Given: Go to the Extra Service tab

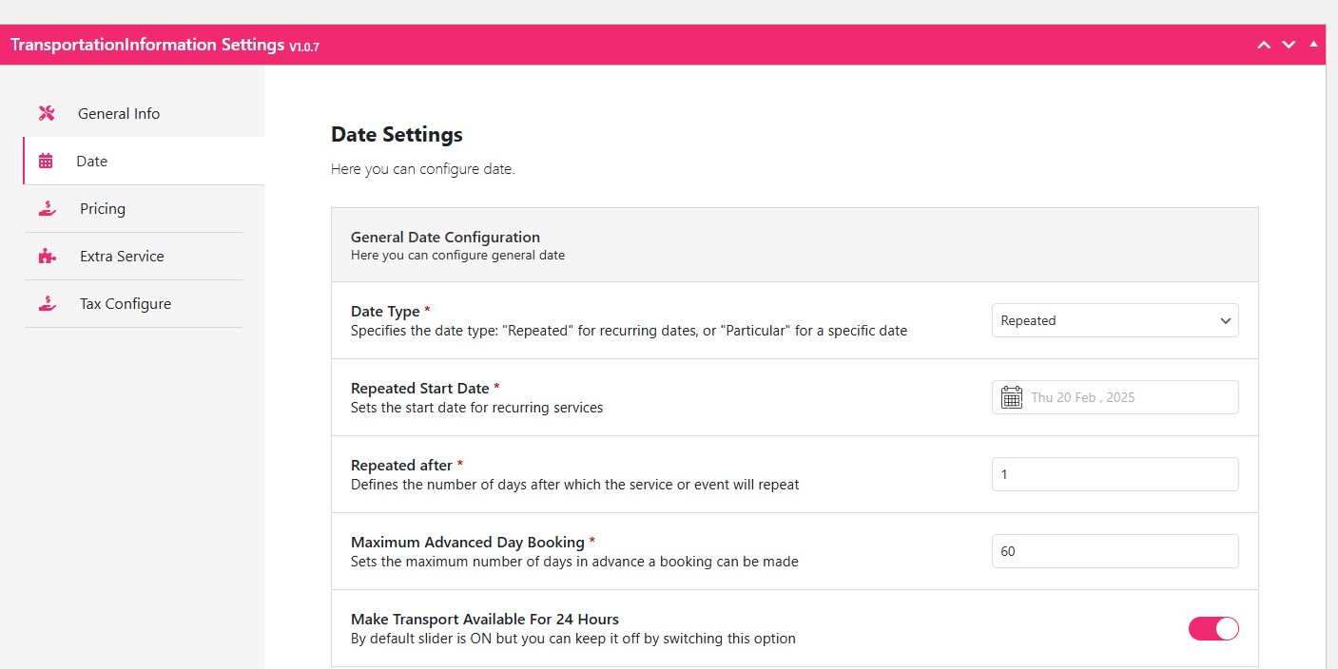Looking at the screenshot, I should click(133, 256).
